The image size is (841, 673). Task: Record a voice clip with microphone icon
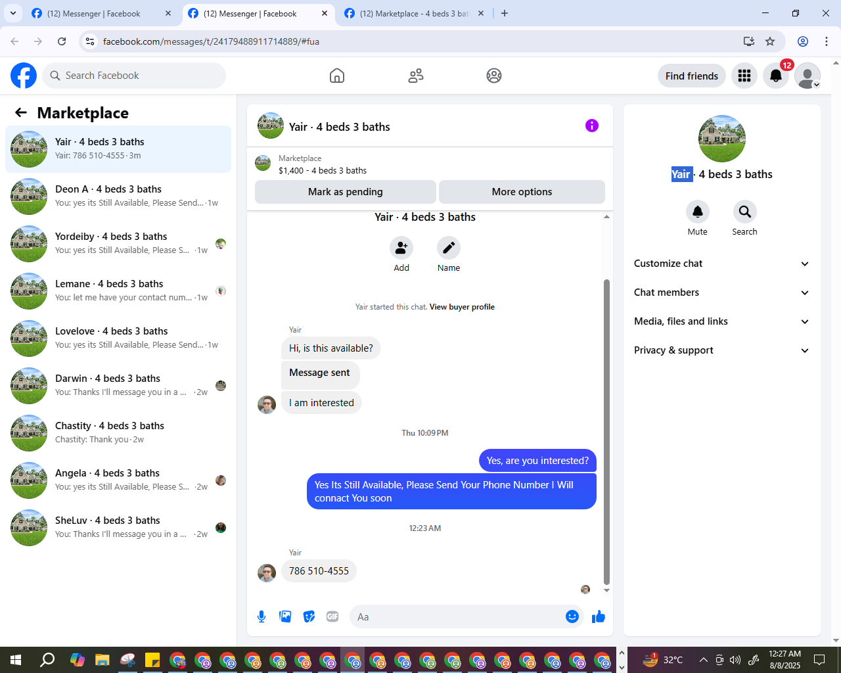point(261,616)
